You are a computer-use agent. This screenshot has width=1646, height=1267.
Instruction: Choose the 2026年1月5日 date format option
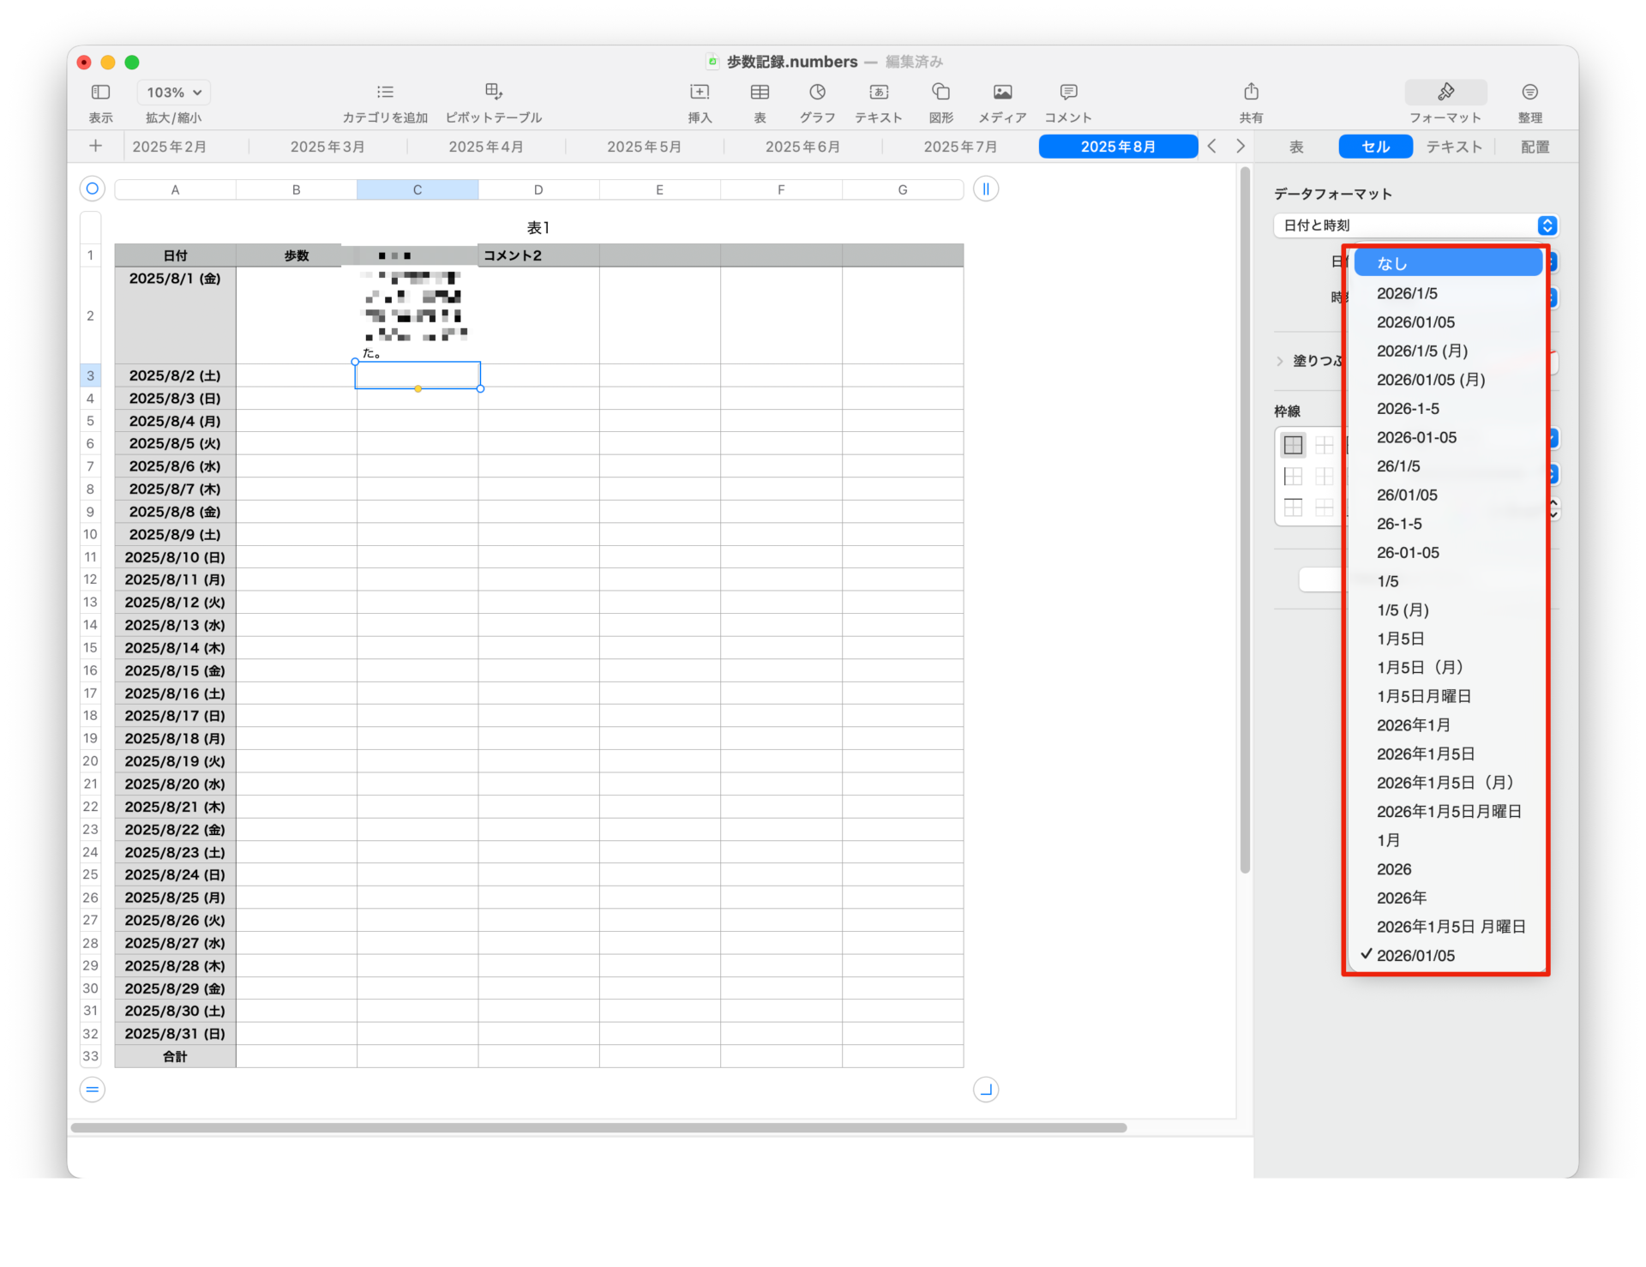[x=1425, y=754]
